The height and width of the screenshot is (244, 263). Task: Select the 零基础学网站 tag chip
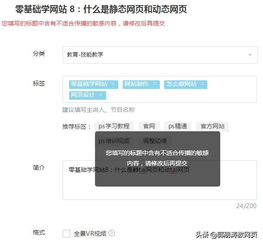[x=94, y=84]
